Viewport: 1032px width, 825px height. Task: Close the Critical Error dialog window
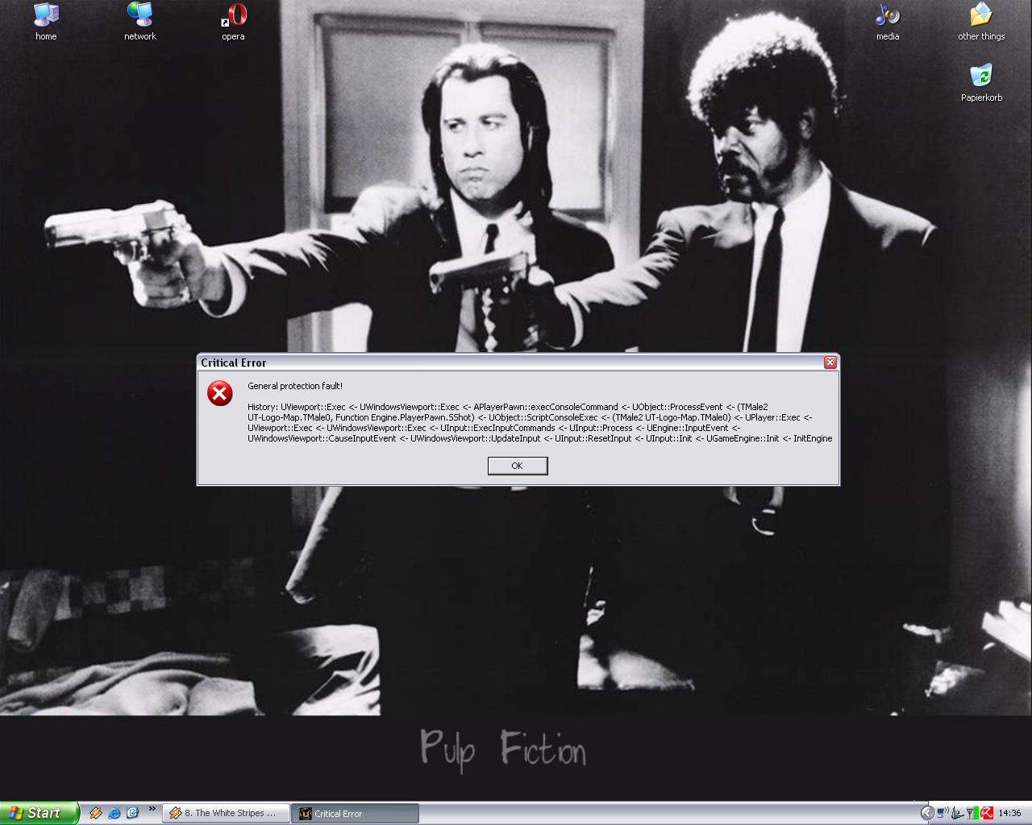tap(830, 363)
